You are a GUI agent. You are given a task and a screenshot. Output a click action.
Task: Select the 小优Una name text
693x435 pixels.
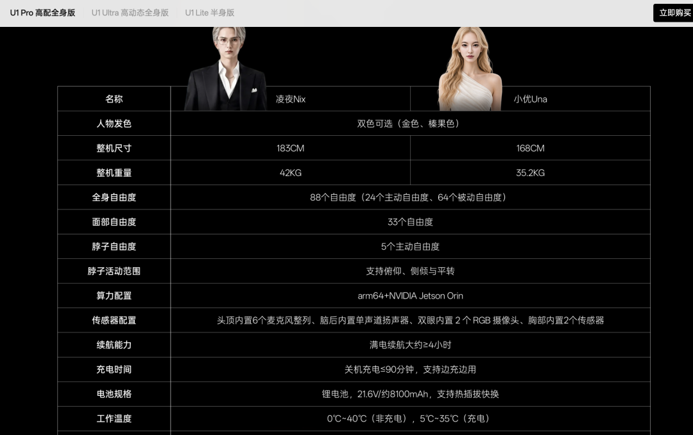(x=531, y=99)
